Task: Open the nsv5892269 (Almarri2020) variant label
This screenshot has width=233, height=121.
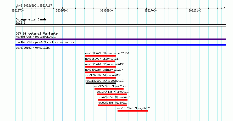Action: tap(104, 70)
